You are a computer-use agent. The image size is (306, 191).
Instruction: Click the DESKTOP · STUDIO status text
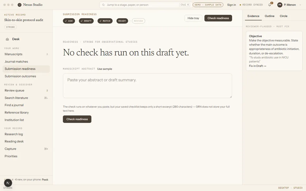290,188
